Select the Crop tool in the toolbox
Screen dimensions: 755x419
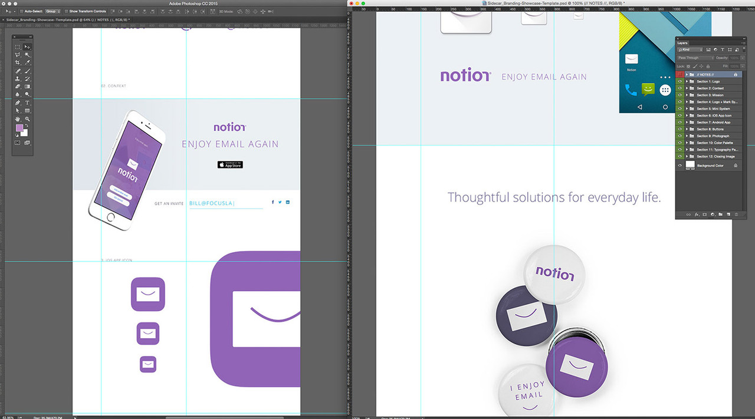tap(18, 62)
